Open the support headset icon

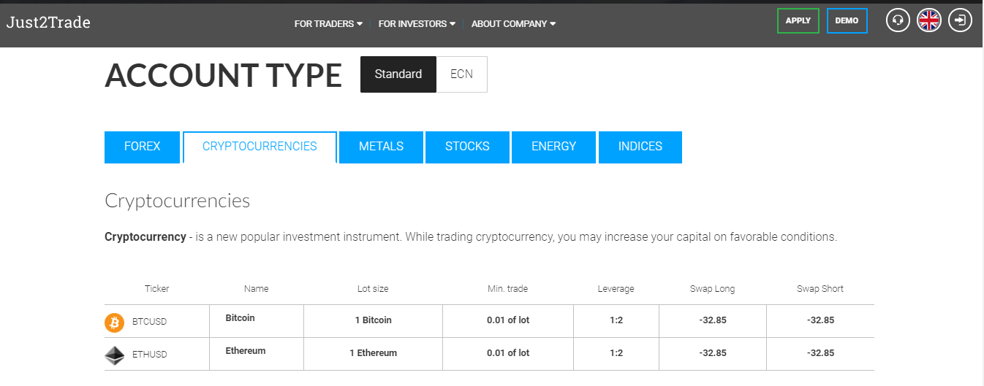[898, 20]
